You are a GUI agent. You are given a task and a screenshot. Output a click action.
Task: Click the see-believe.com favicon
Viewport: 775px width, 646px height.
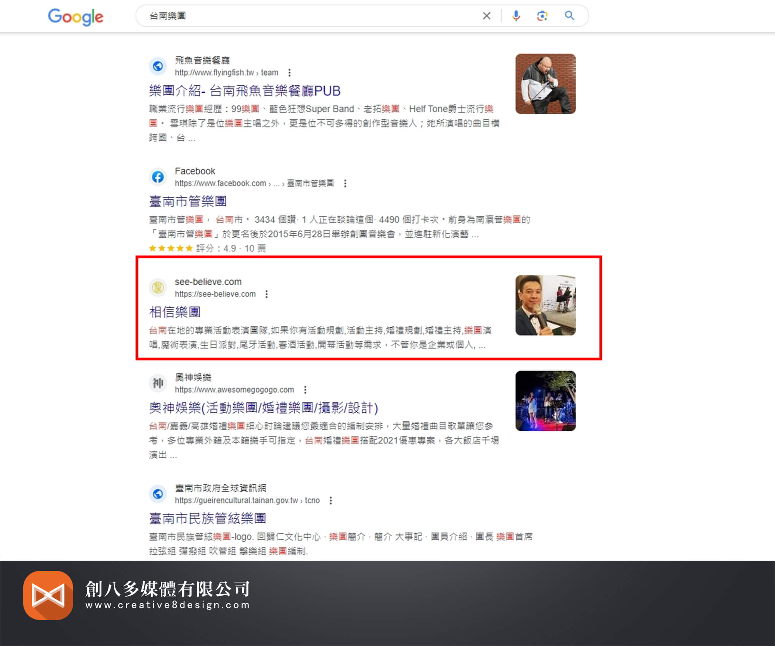click(158, 288)
